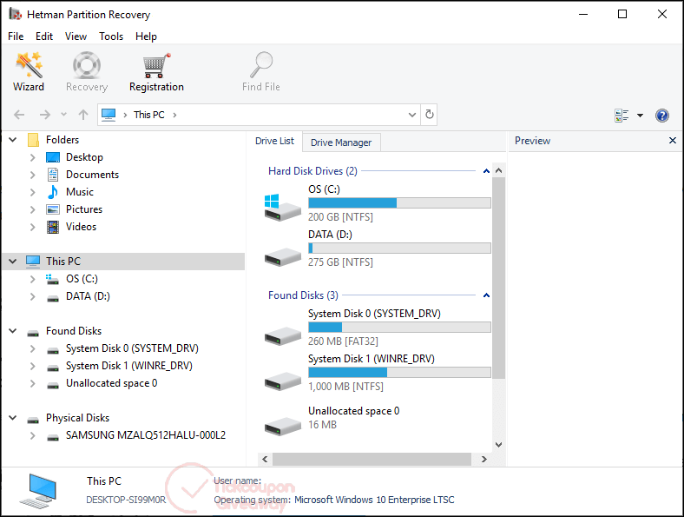This screenshot has width=684, height=517.
Task: Open the blue Help icon
Action: 661,116
